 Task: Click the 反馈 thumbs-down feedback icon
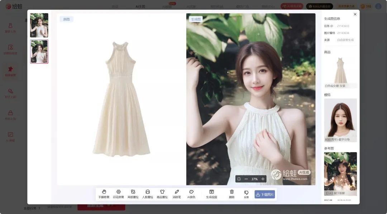246,194
